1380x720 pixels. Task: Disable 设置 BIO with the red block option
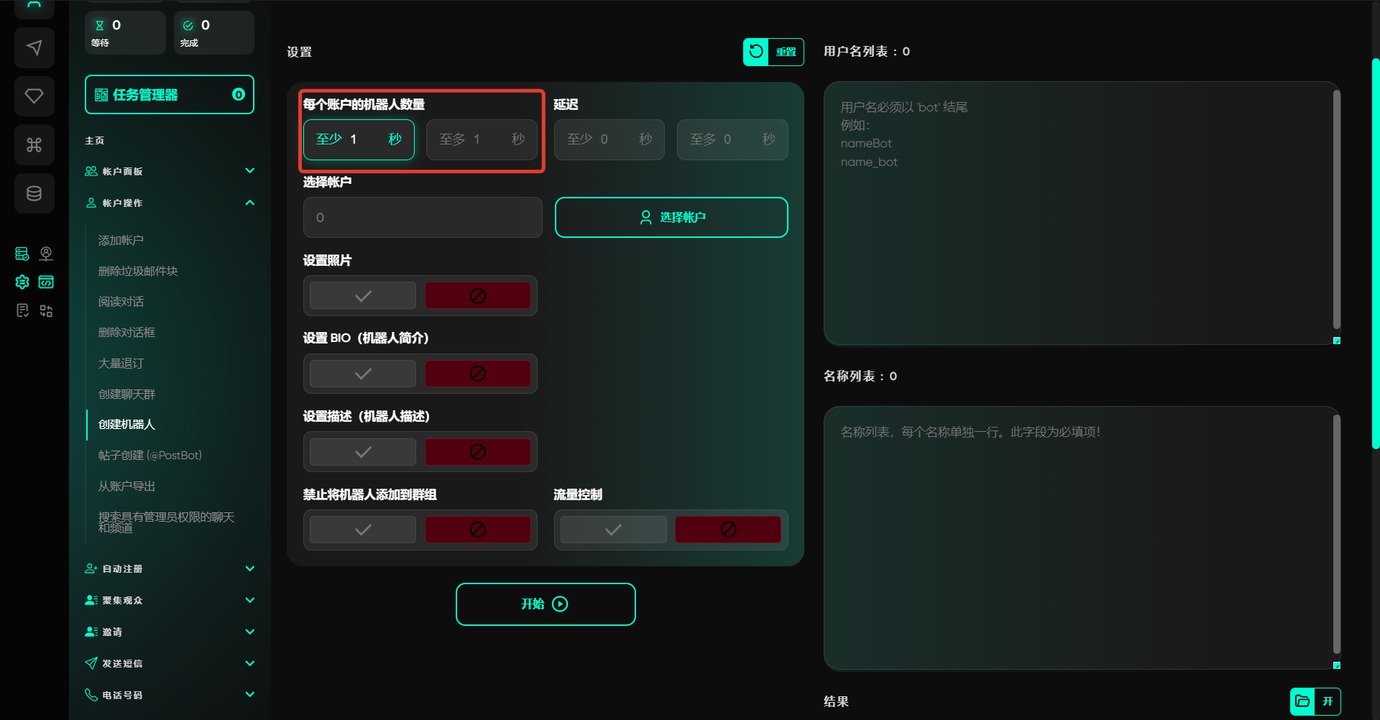(477, 374)
